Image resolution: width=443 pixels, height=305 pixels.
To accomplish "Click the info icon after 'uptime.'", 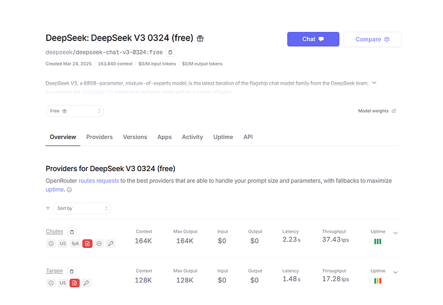I will [x=69, y=190].
